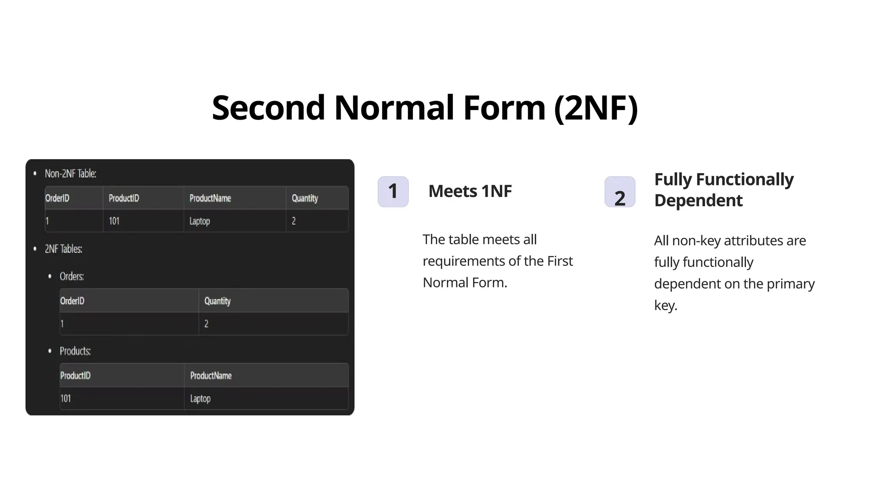Click the 2NF Tables bullet label
This screenshot has height=489, width=870.
pos(63,249)
